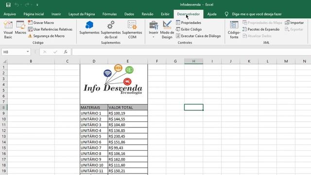This screenshot has width=311, height=175.
Task: Open the Visual Basic editor
Action: click(x=8, y=30)
